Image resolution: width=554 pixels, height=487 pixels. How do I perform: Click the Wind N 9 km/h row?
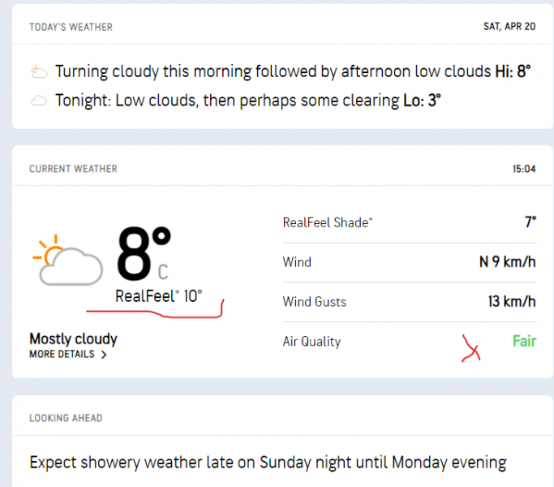tap(409, 262)
